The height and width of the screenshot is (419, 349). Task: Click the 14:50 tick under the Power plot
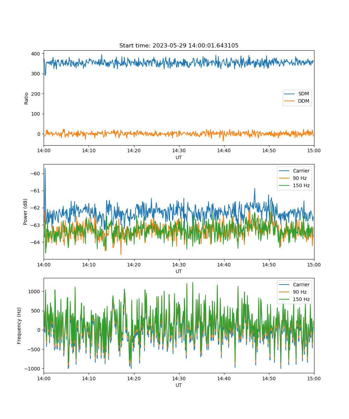click(269, 264)
